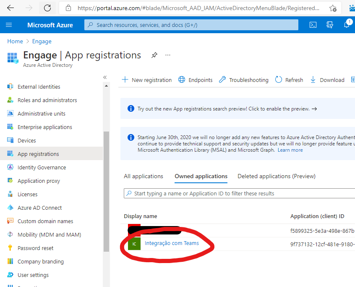Open the Azure hamburger portal menu
The width and height of the screenshot is (355, 287).
point(9,25)
